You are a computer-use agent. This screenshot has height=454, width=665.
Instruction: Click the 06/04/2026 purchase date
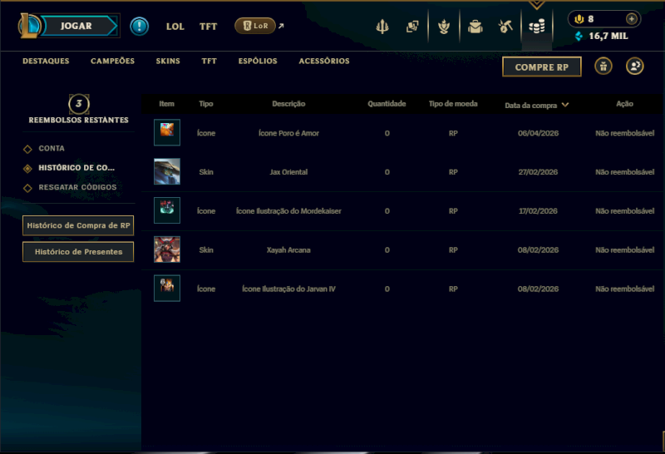point(538,133)
